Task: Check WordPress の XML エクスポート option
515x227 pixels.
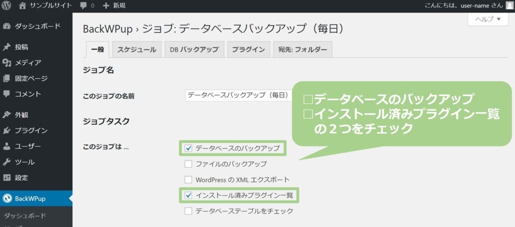Action: (x=189, y=179)
